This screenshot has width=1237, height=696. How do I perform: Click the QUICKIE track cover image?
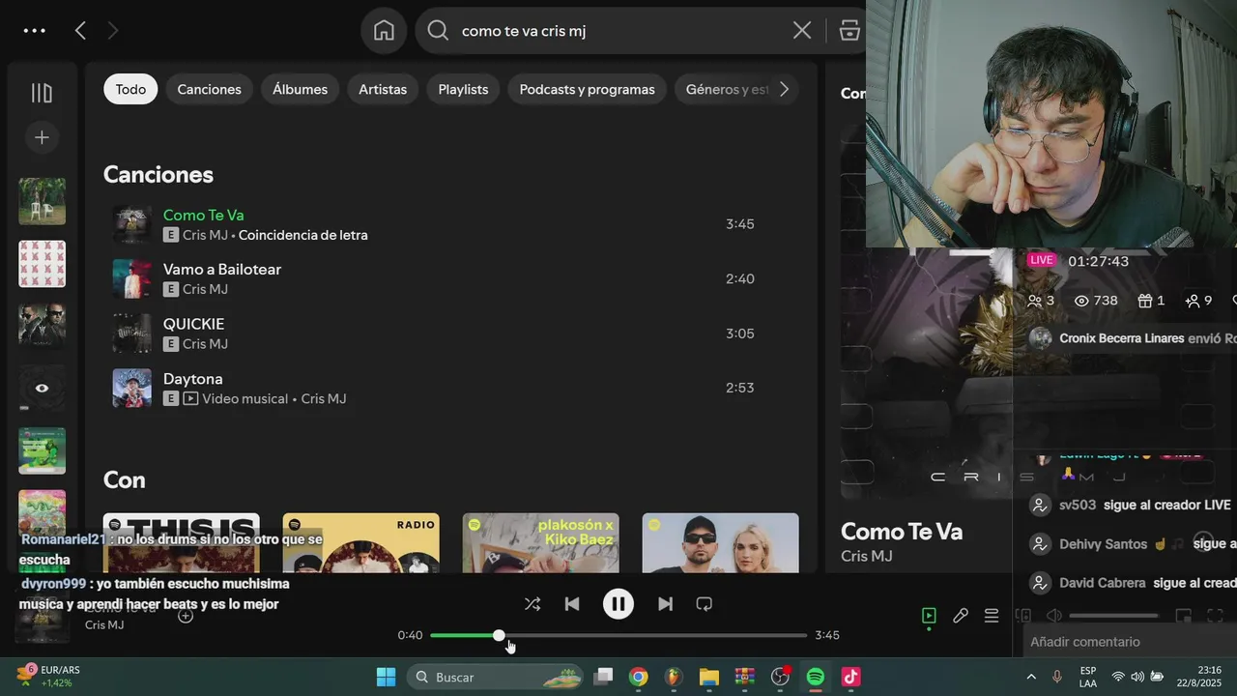click(x=132, y=333)
